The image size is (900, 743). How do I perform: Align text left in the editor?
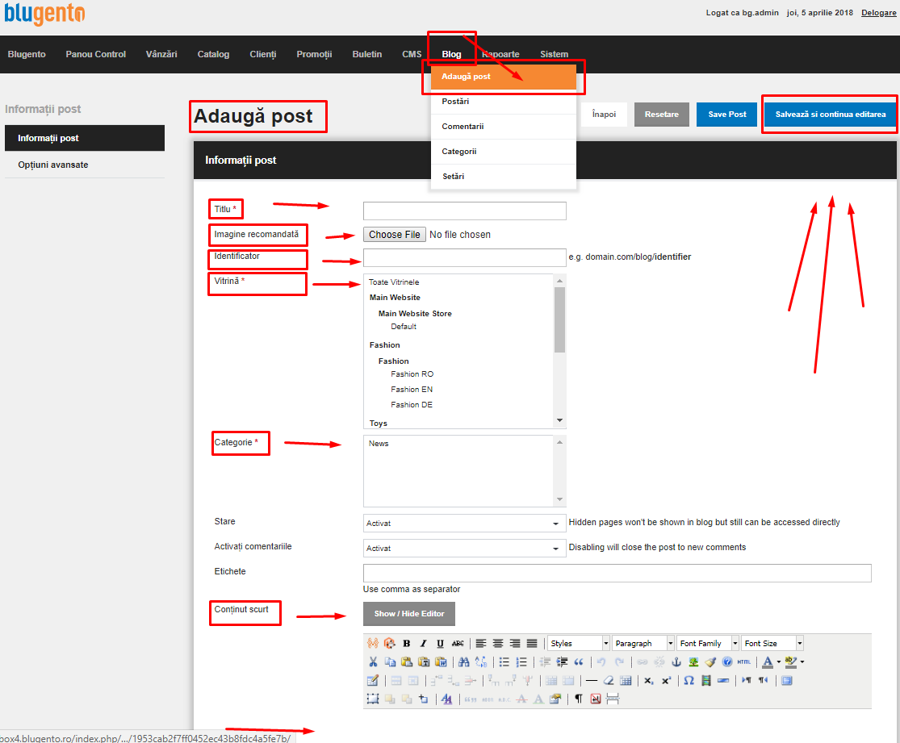click(481, 643)
